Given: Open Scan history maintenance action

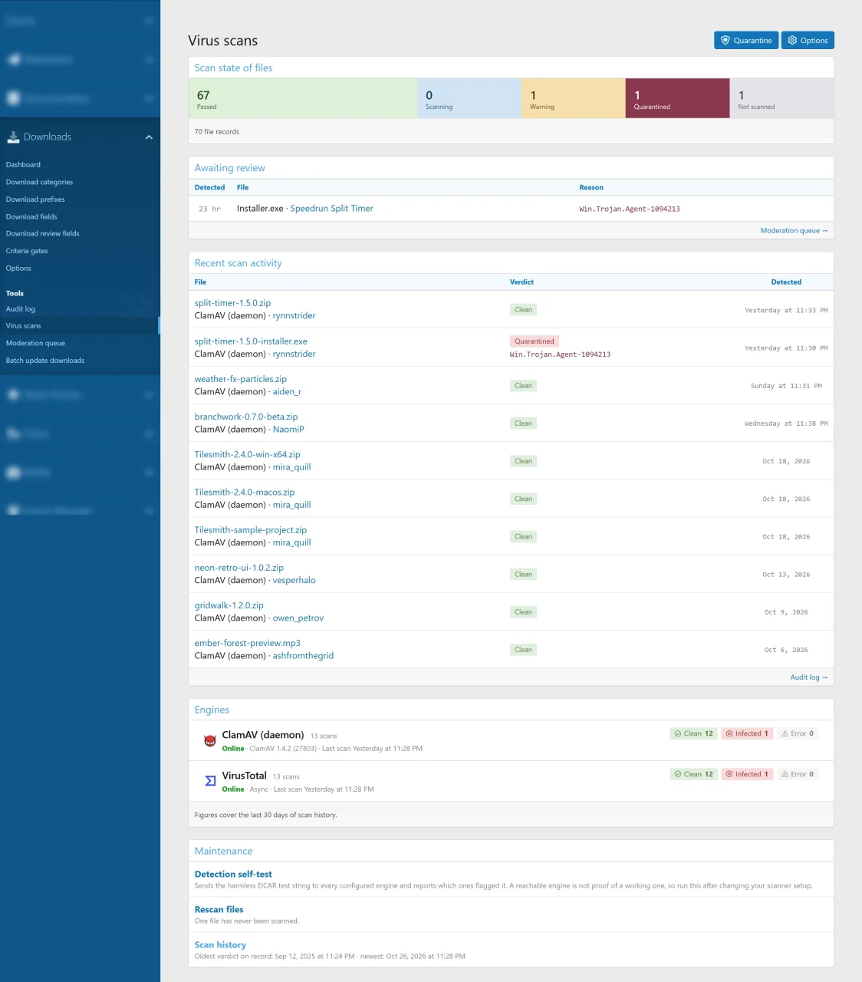Looking at the screenshot, I should coord(220,945).
